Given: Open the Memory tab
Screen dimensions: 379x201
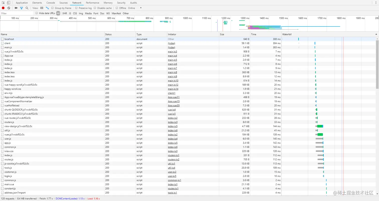Looking at the screenshot, I should [108, 3].
